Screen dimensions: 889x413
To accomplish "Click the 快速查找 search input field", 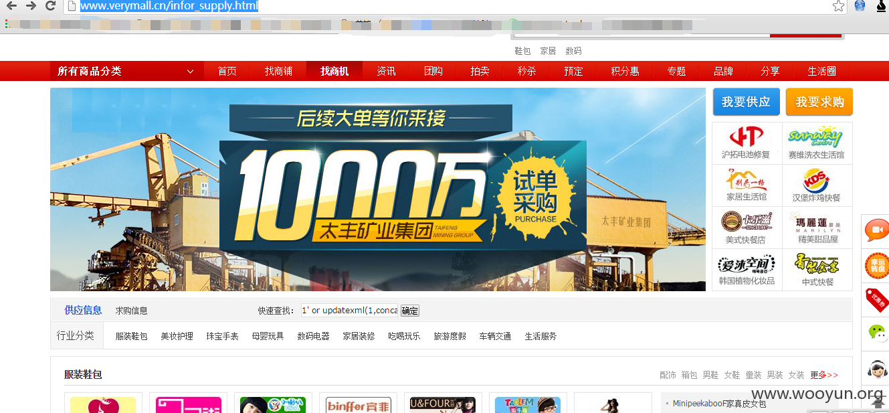I will 349,311.
